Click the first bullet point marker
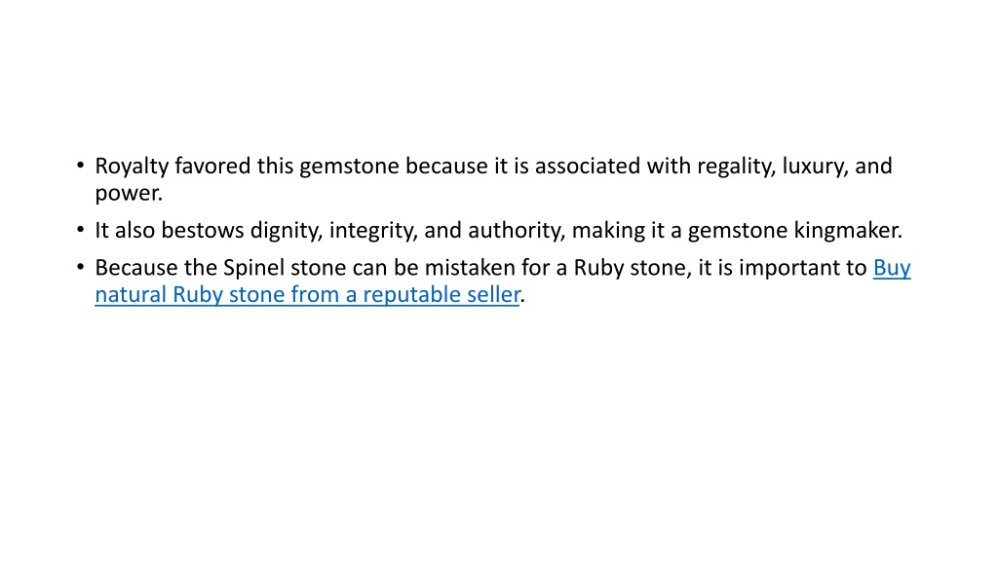Screen dimensions: 998x561 (80, 166)
